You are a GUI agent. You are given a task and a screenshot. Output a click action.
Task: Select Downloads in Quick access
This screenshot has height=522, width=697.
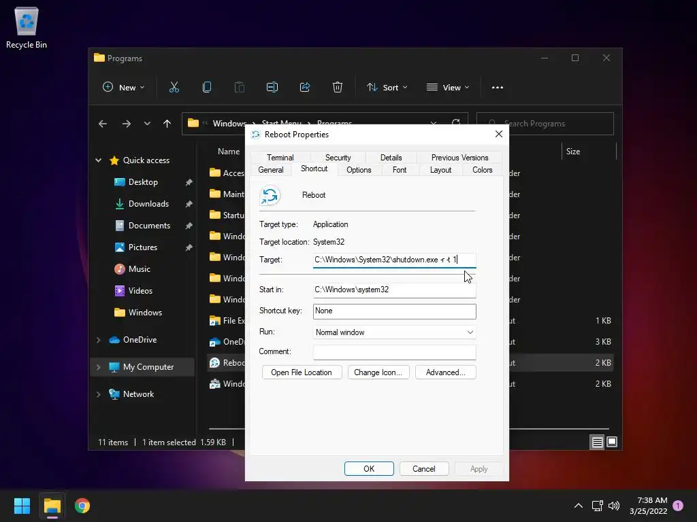click(148, 204)
